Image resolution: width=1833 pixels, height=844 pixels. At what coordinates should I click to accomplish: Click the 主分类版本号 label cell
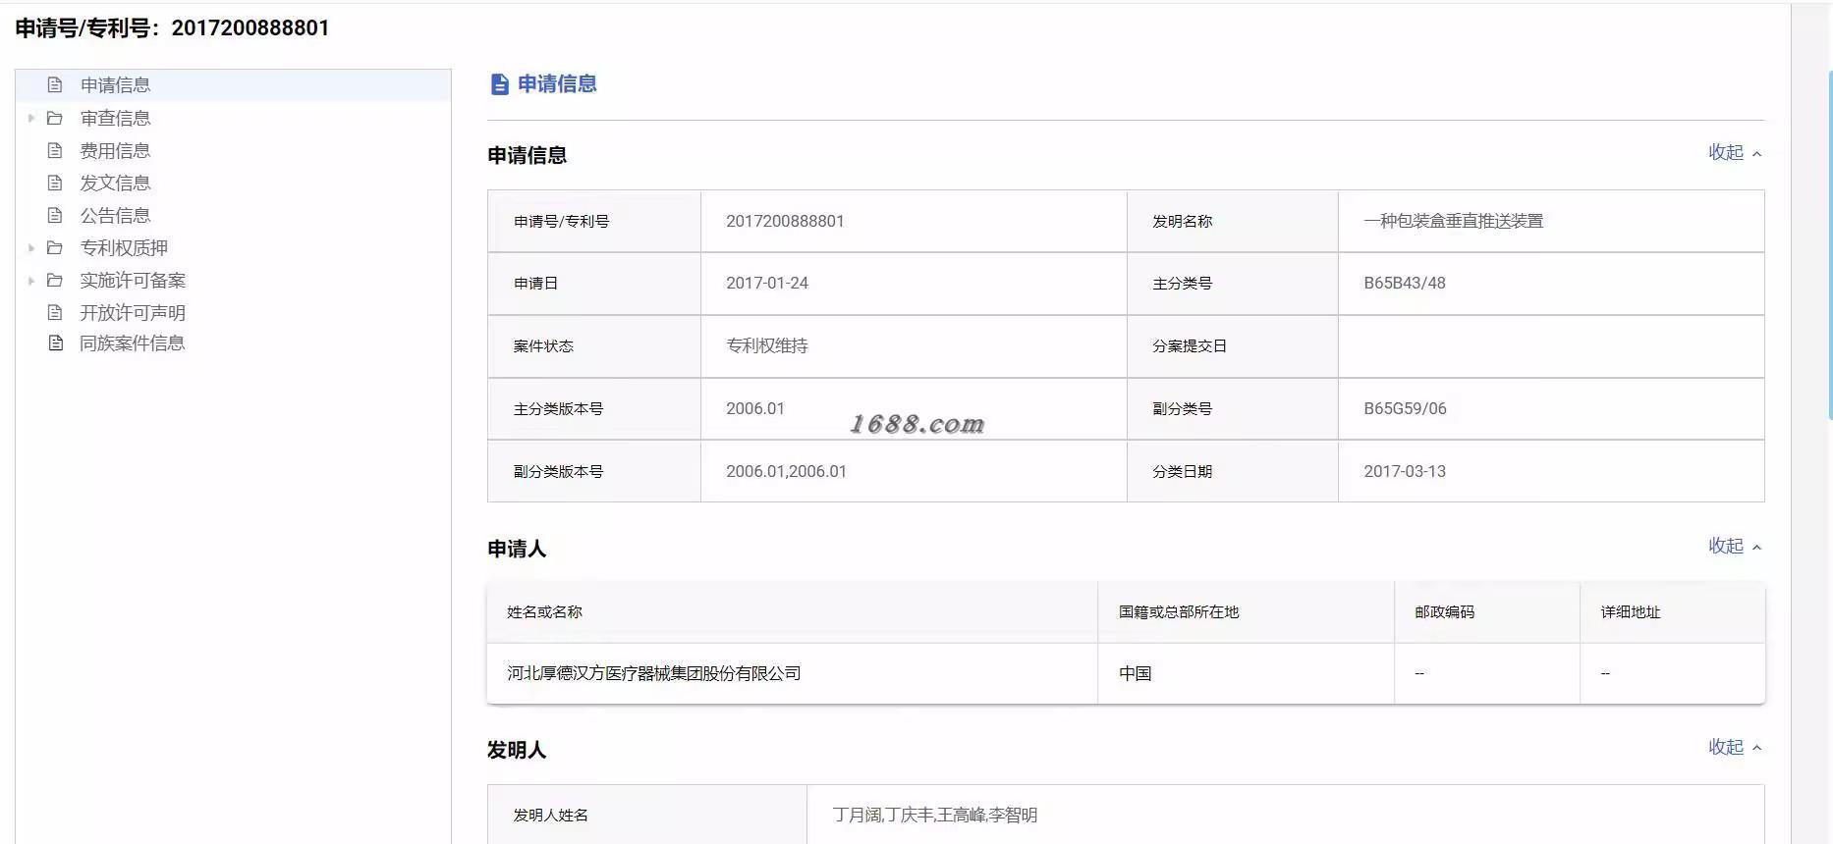tap(594, 408)
